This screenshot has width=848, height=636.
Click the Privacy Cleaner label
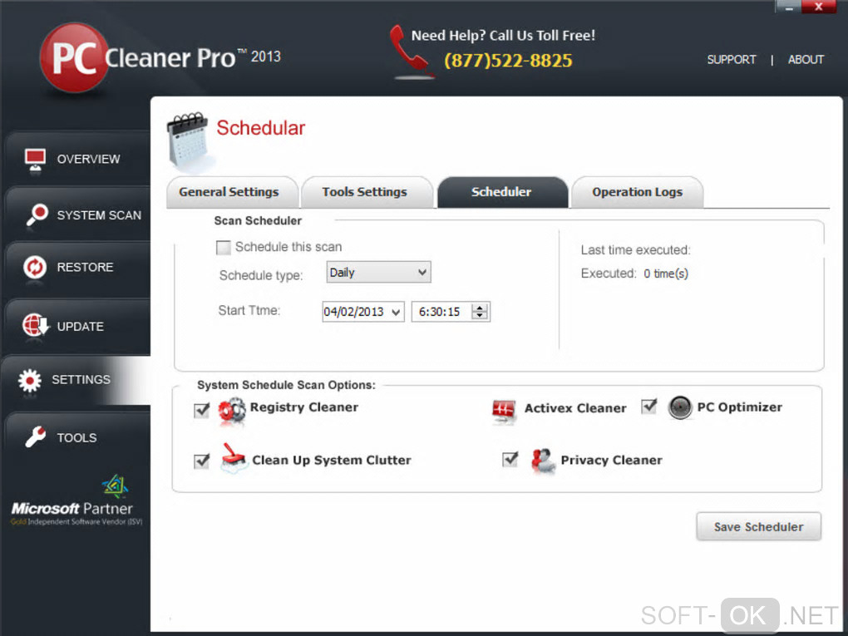click(x=611, y=461)
